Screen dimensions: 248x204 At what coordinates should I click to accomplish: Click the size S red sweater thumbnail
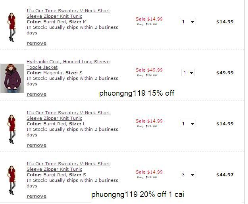pos(11,180)
